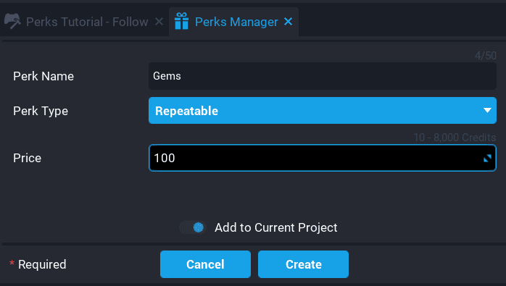This screenshot has width=506, height=286.
Task: Click the Perk Name label
Action: tap(43, 77)
